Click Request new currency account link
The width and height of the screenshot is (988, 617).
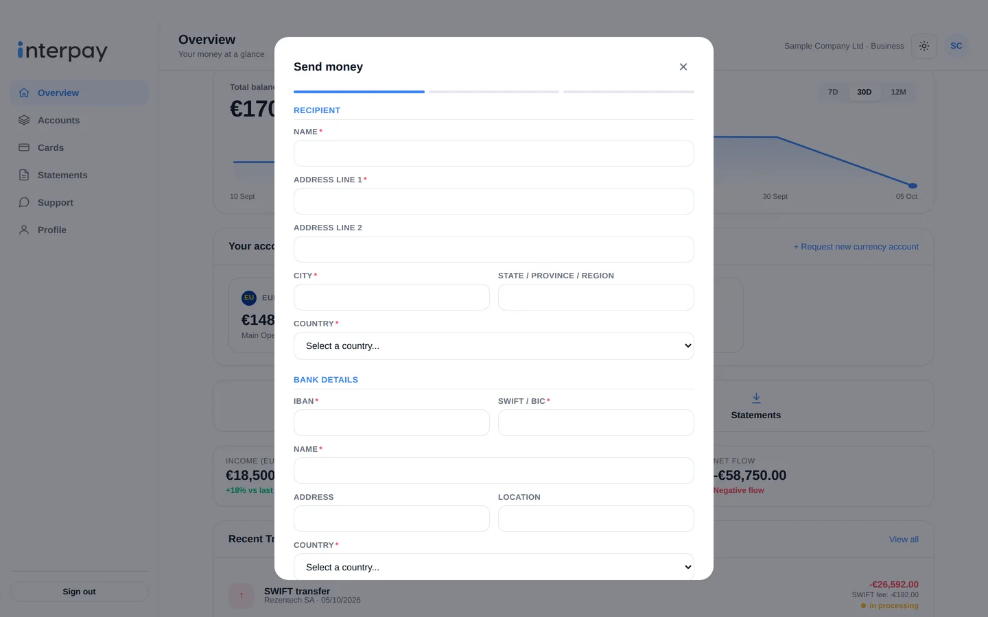tap(856, 247)
